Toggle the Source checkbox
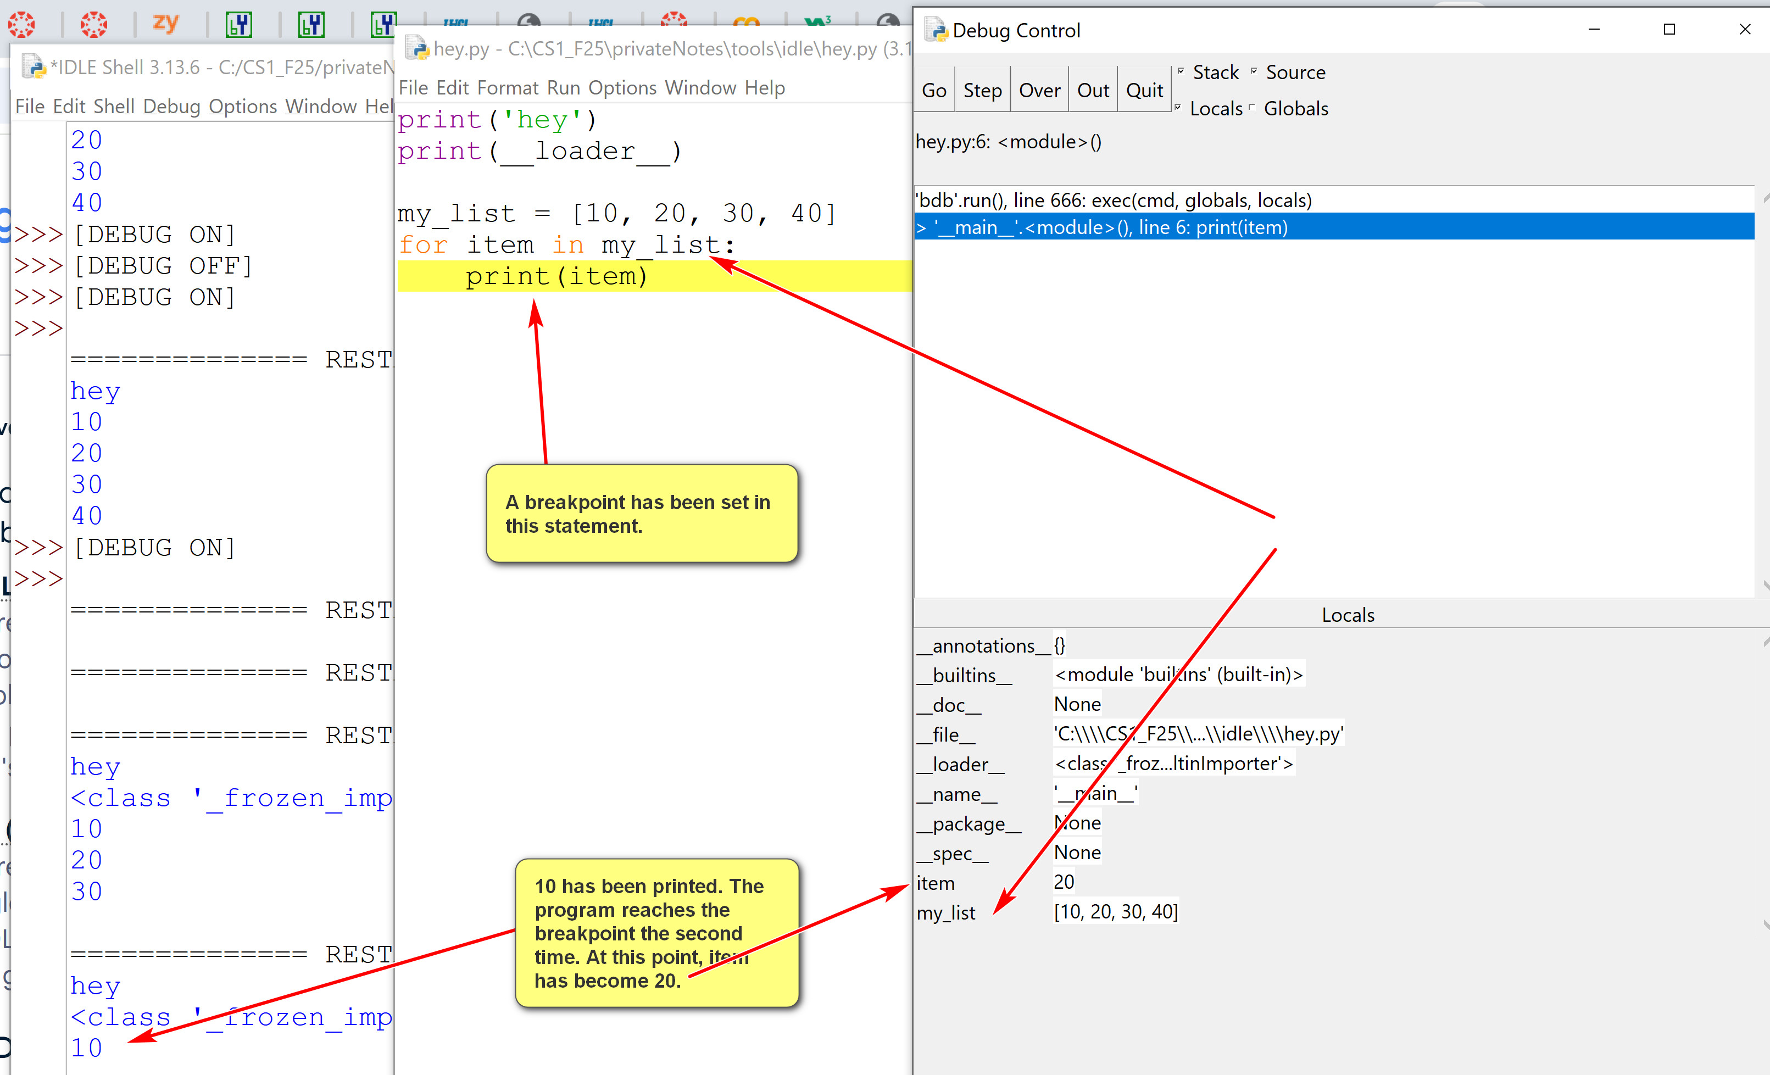 pyautogui.click(x=1254, y=70)
